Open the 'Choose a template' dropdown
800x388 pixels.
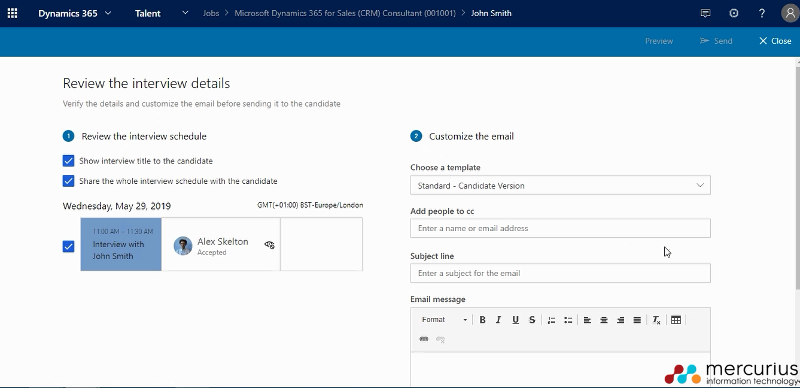[561, 186]
